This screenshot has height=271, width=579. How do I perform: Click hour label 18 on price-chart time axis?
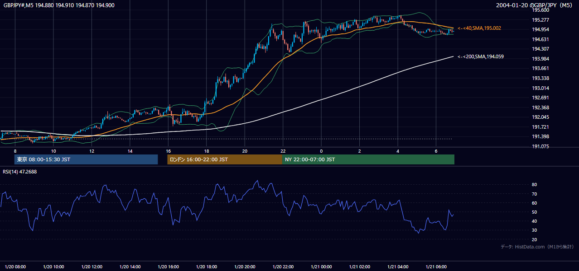207,151
